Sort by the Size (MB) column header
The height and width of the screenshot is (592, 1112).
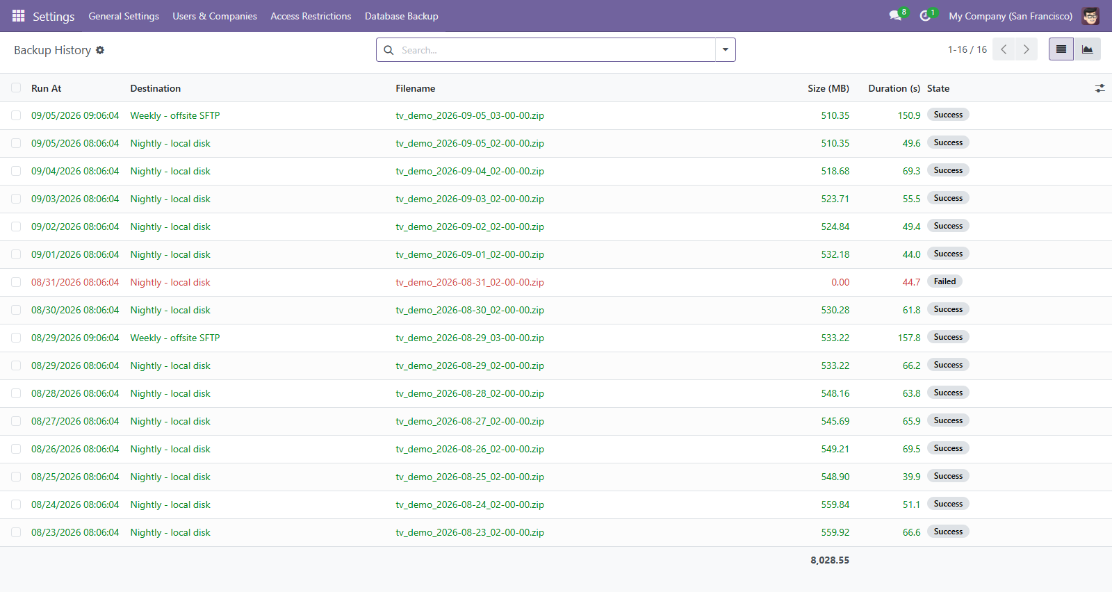[x=828, y=88]
